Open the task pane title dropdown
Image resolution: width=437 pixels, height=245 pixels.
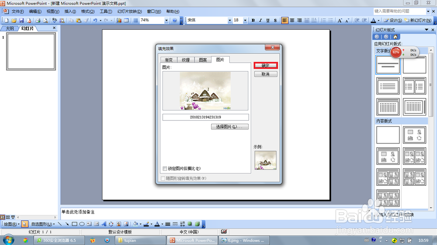coord(427,30)
